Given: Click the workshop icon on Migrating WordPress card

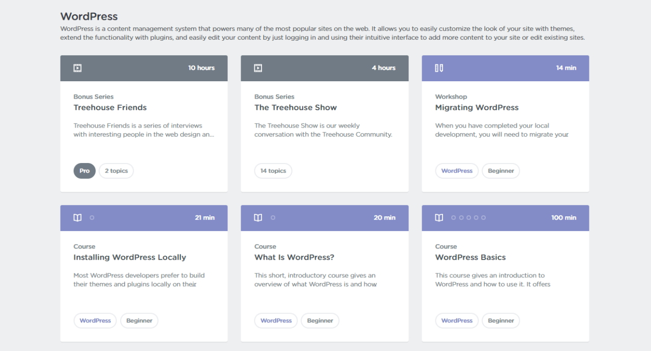Looking at the screenshot, I should [x=438, y=68].
